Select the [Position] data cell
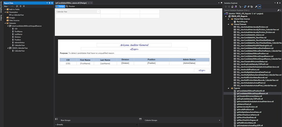Image resolution: width=282 pixels, height=127 pixels. tap(152, 63)
